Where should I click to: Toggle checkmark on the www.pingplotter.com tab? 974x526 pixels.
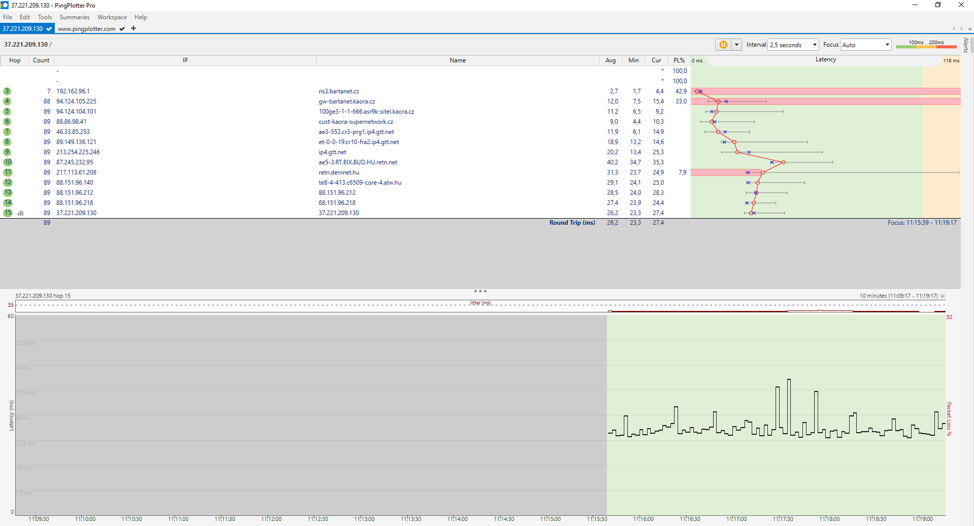point(122,29)
